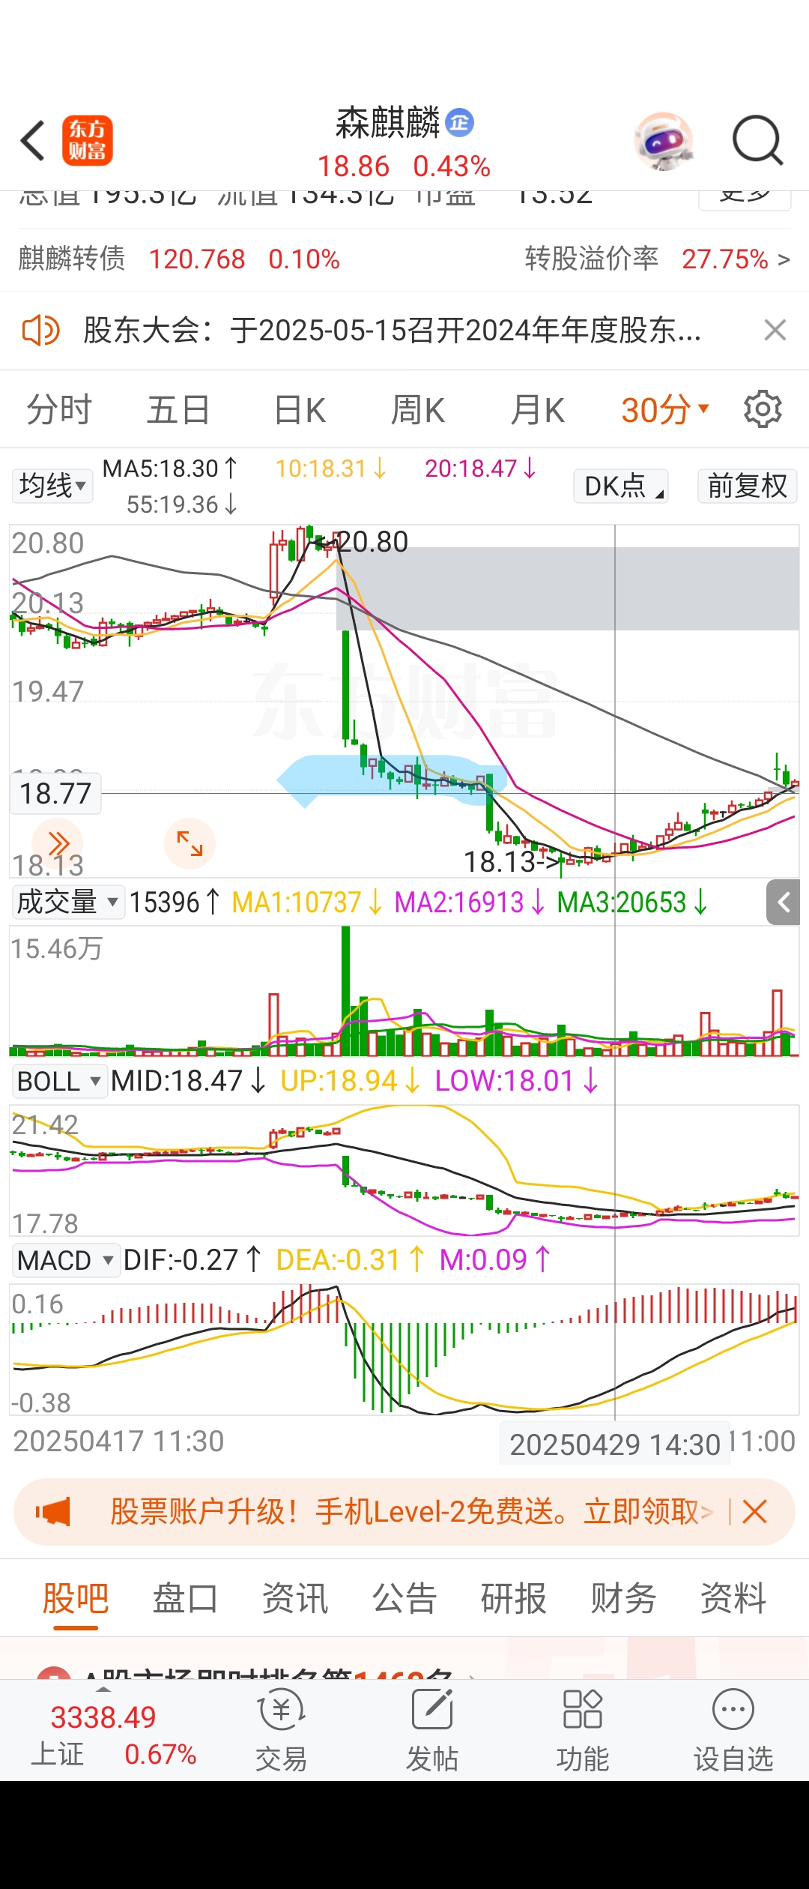Open the 前复权 adjustment selector
This screenshot has height=1889, width=809.
pyautogui.click(x=747, y=486)
